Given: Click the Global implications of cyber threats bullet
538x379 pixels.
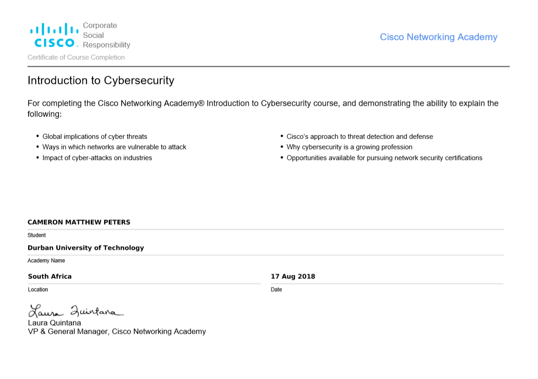Looking at the screenshot, I should pyautogui.click(x=95, y=136).
